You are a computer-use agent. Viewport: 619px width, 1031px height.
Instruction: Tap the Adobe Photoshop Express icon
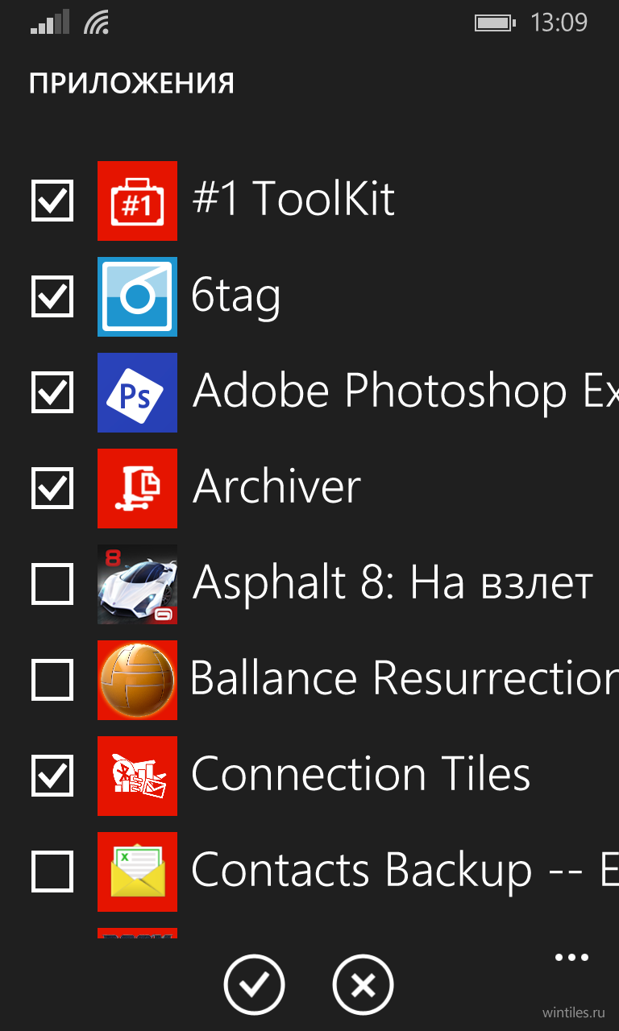point(137,392)
